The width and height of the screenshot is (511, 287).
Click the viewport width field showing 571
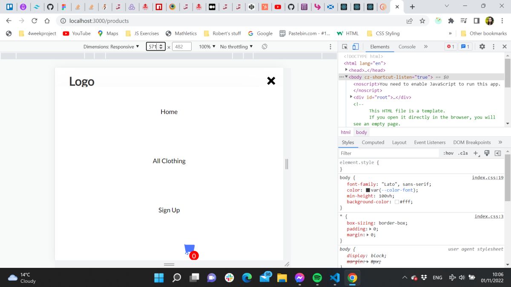(x=155, y=47)
